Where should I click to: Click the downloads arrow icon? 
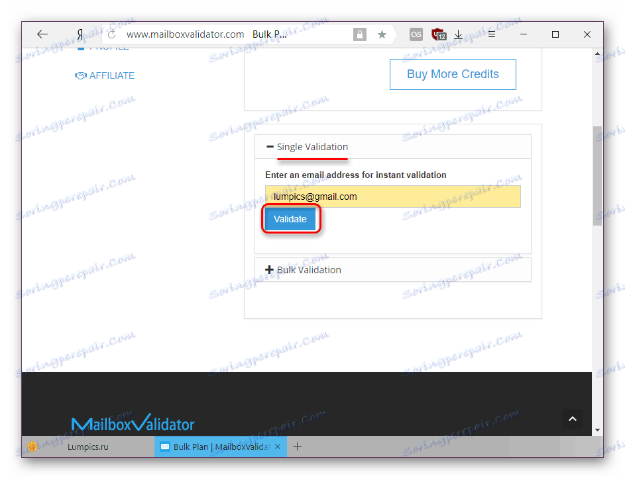tap(458, 34)
